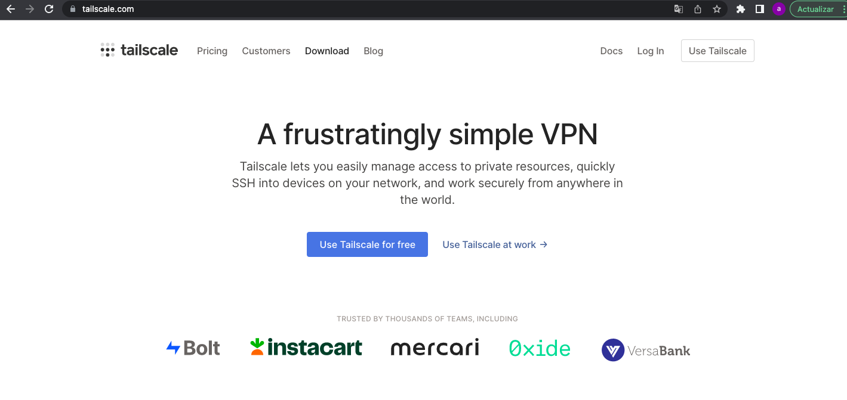
Task: Visit the Blog link
Action: pos(373,51)
